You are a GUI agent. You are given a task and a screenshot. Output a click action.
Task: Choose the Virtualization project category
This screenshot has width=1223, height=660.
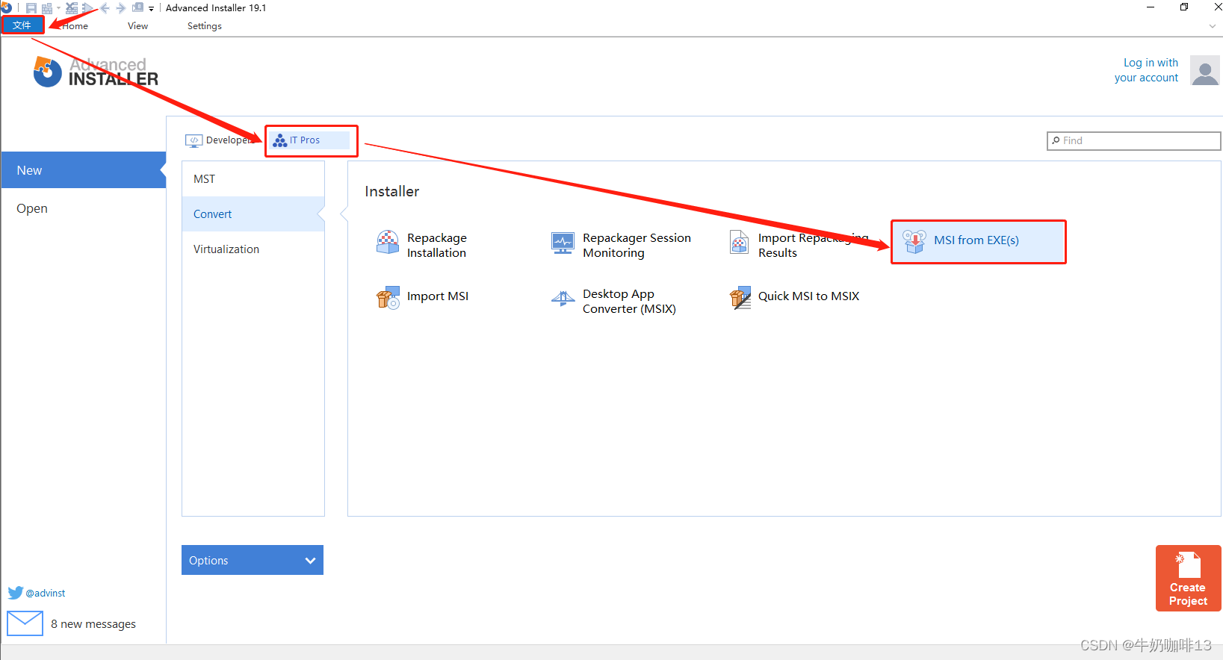pos(253,249)
